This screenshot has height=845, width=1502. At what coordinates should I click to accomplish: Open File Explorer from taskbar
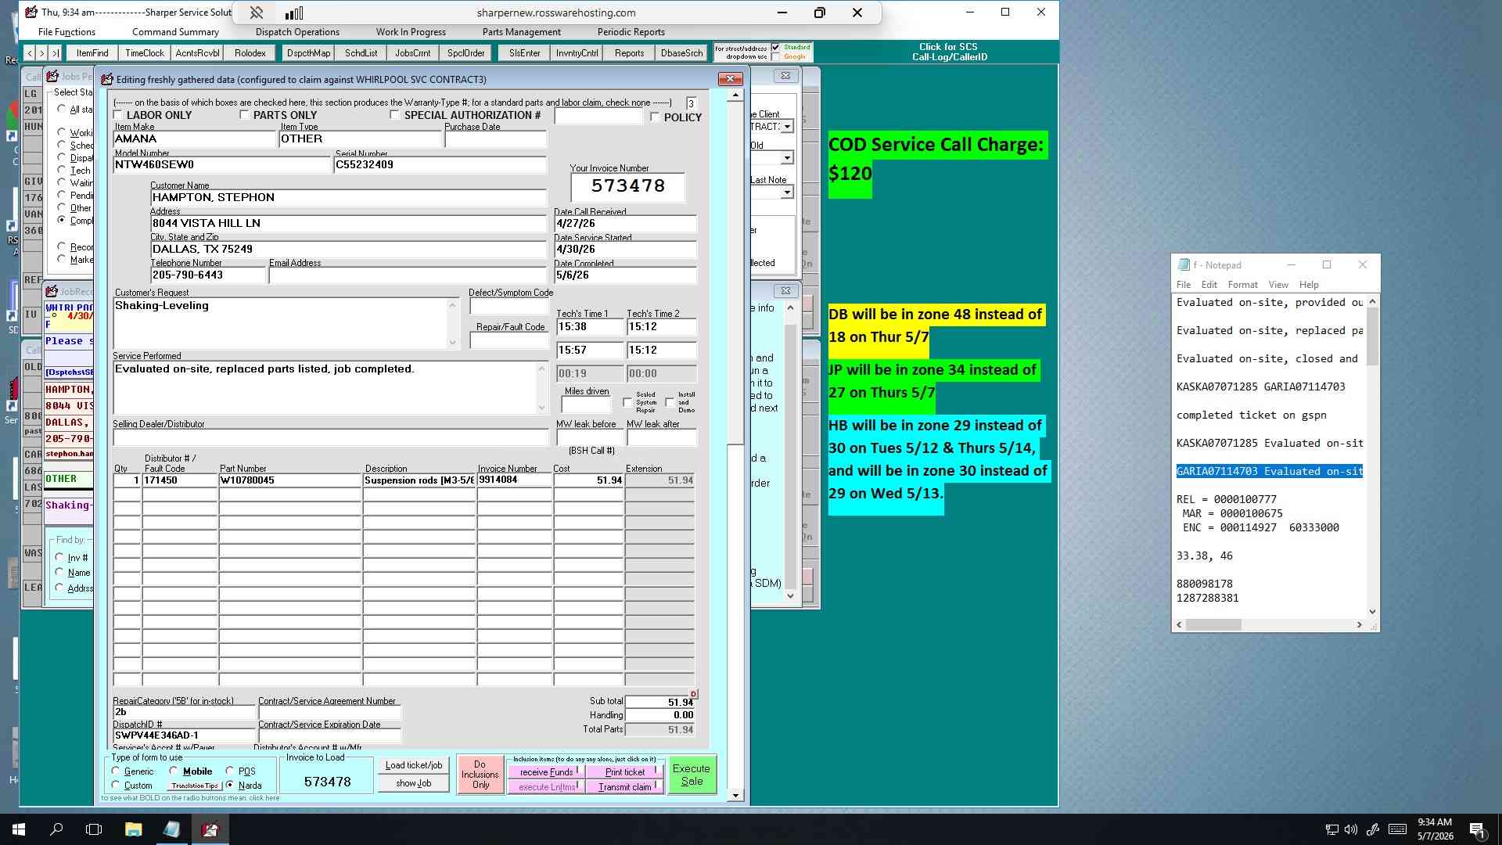[133, 829]
